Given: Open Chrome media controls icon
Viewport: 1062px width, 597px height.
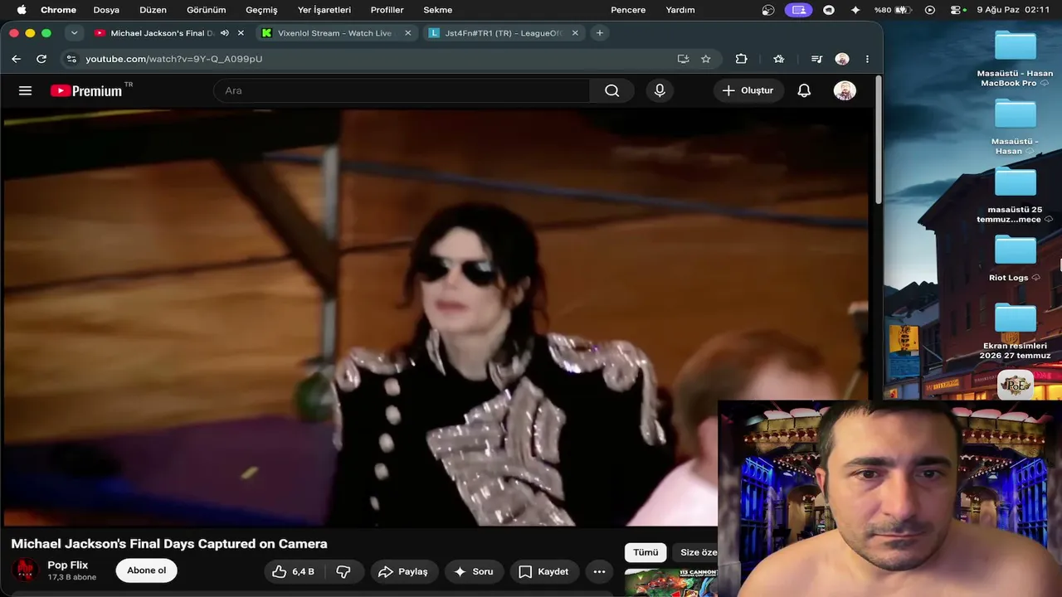Looking at the screenshot, I should 817,59.
